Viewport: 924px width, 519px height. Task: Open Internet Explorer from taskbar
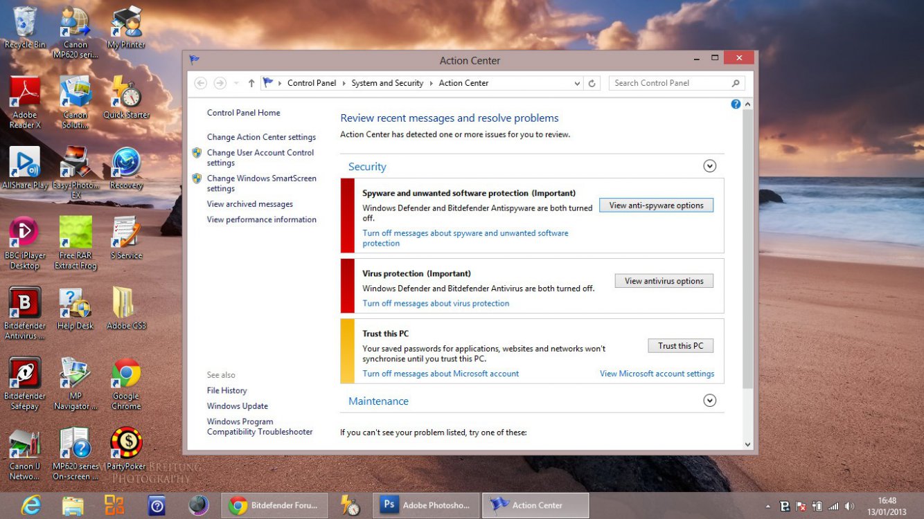[30, 505]
